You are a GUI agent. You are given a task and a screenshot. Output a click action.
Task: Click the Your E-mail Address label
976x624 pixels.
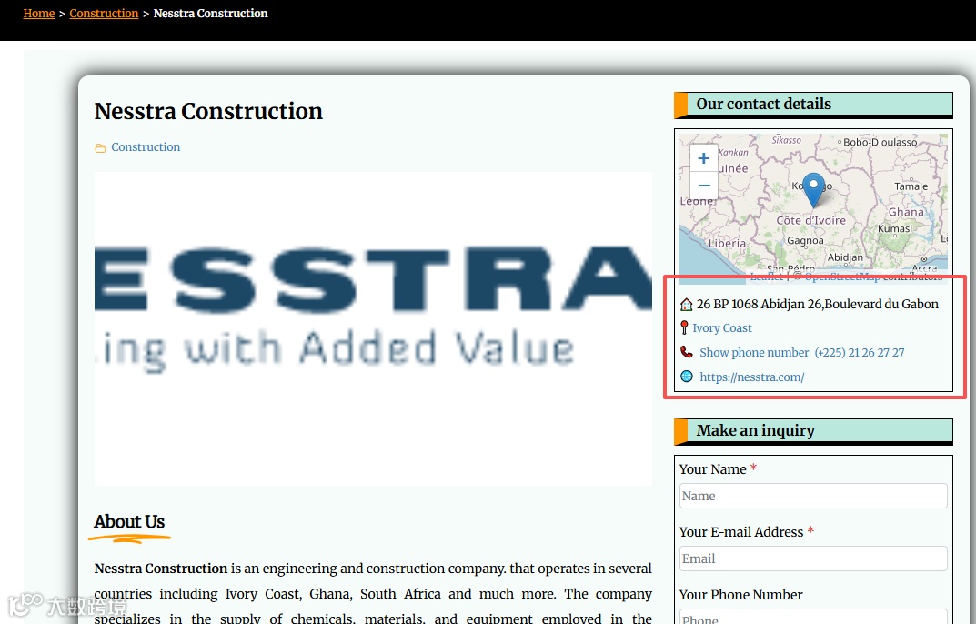[741, 532]
